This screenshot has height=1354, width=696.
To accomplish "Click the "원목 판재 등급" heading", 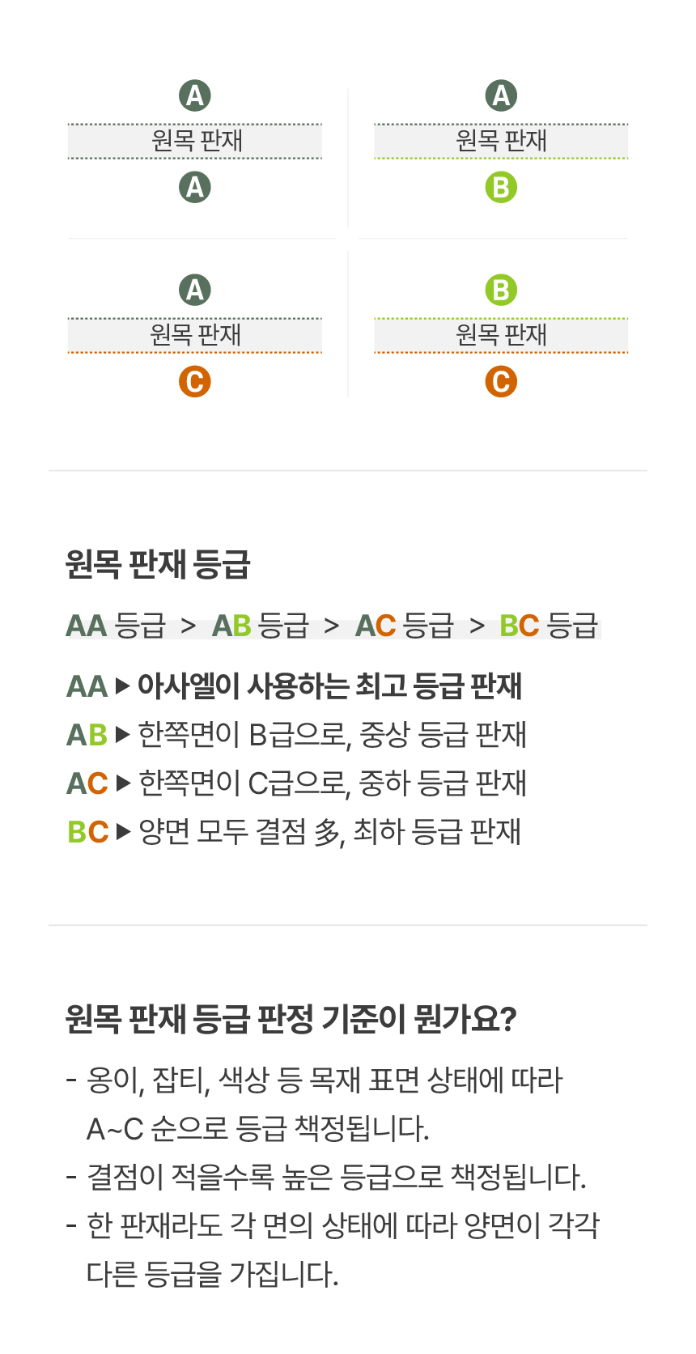I will pyautogui.click(x=158, y=564).
